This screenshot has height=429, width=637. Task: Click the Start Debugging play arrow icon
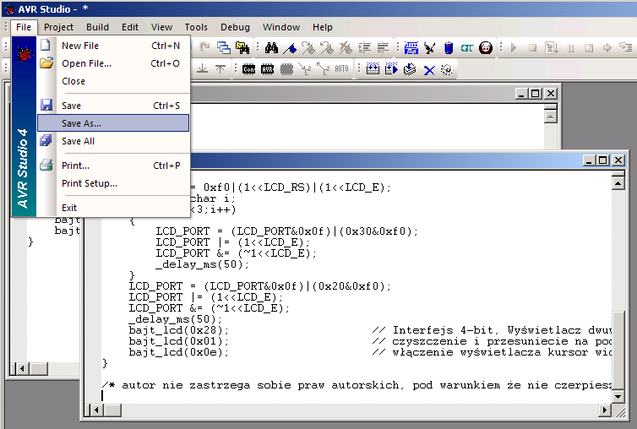513,47
